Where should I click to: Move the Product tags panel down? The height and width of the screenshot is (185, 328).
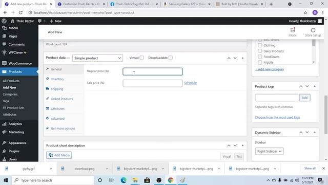307,86
